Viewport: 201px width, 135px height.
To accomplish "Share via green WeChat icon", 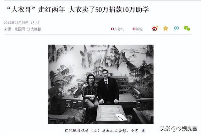I will tap(187, 28).
